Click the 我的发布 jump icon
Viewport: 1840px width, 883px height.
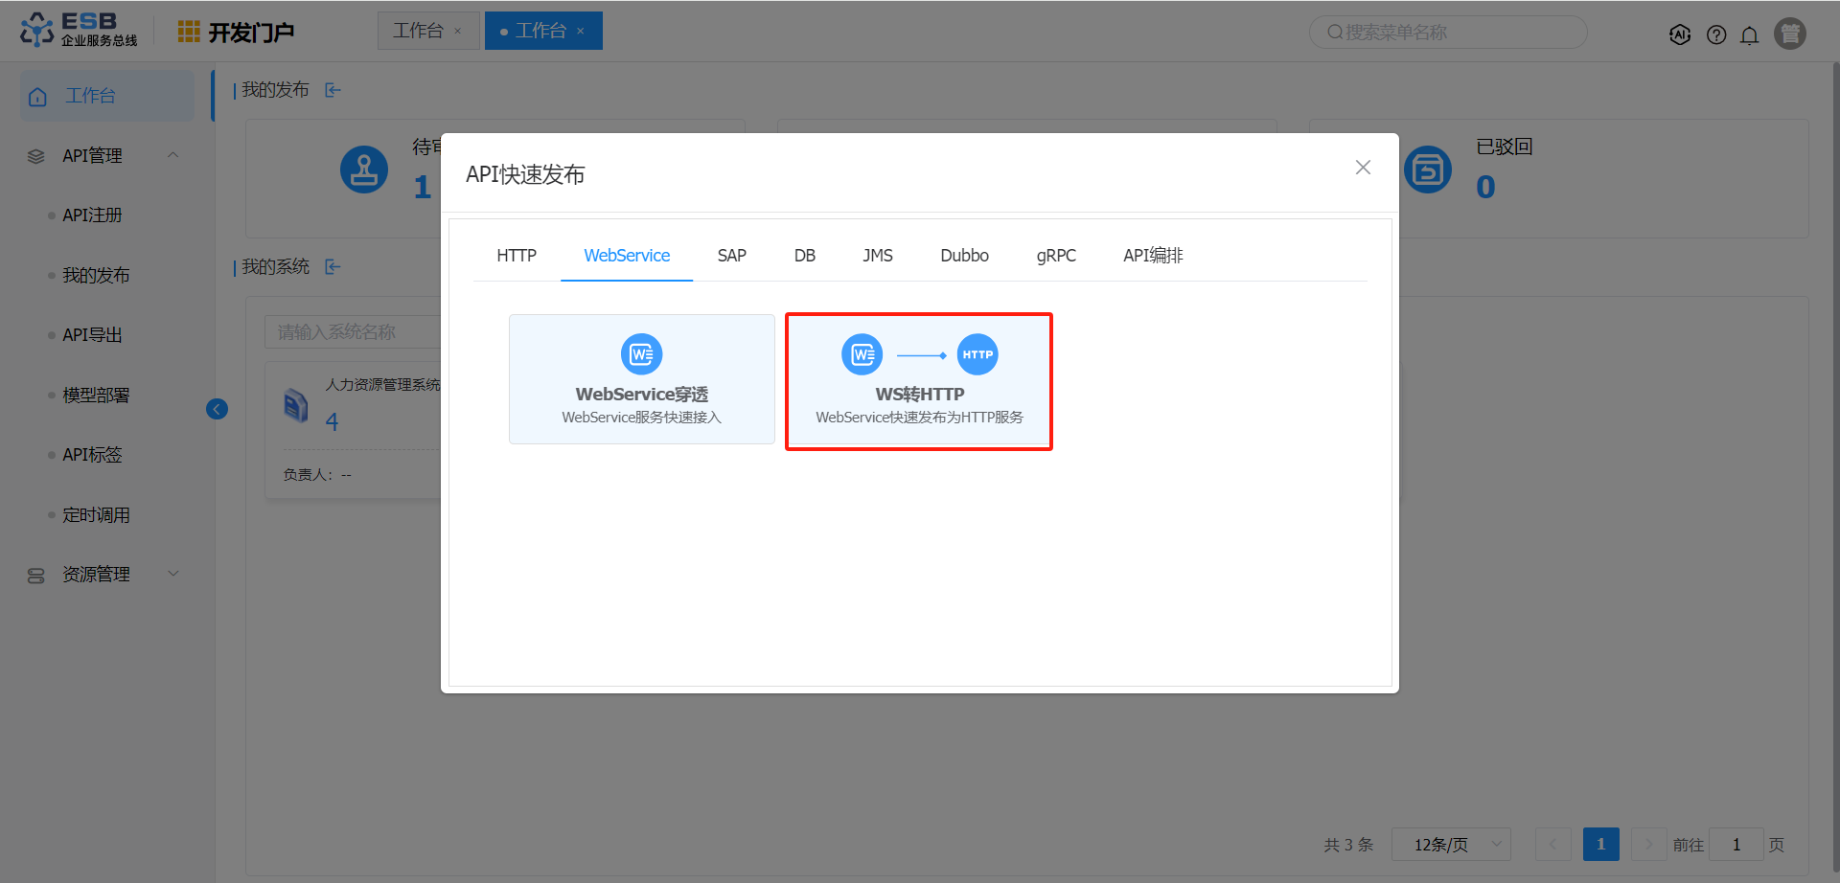pyautogui.click(x=333, y=90)
